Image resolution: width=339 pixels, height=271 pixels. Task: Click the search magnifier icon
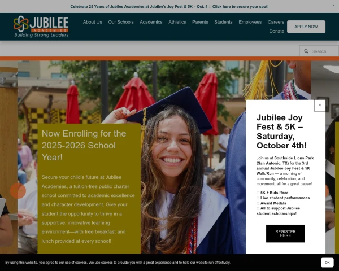click(306, 51)
